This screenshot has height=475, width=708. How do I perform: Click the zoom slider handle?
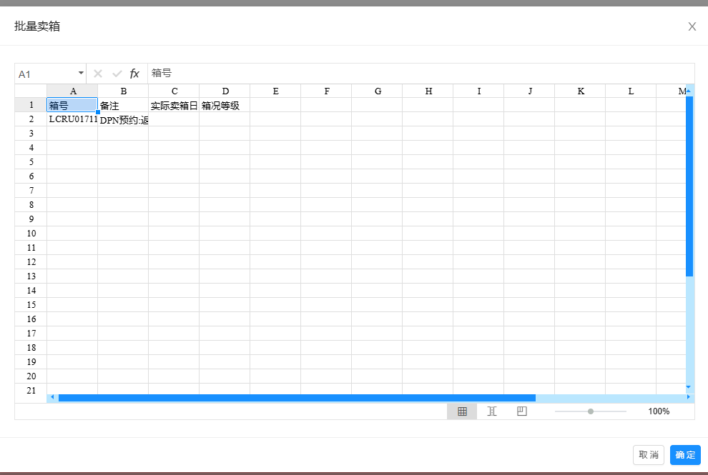click(591, 411)
